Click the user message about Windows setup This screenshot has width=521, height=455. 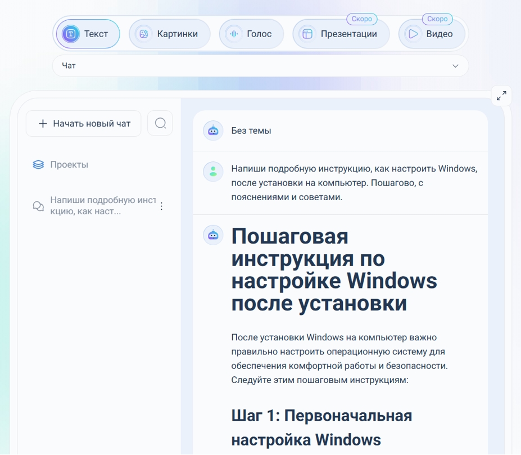354,183
